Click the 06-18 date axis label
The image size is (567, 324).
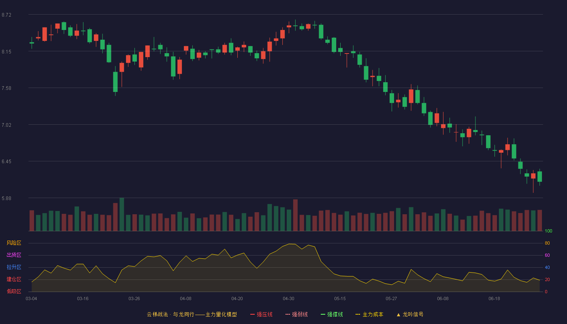[x=494, y=298]
